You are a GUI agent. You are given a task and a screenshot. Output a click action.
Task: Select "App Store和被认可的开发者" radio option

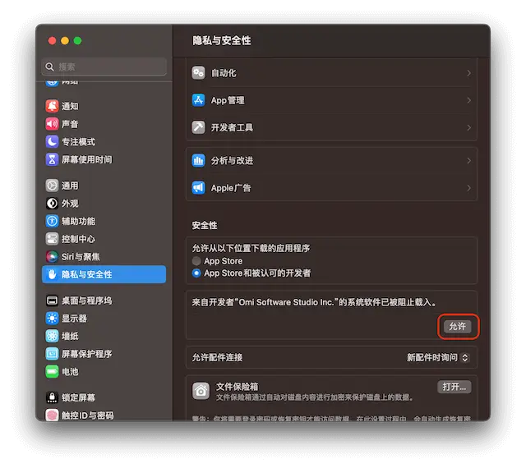196,273
